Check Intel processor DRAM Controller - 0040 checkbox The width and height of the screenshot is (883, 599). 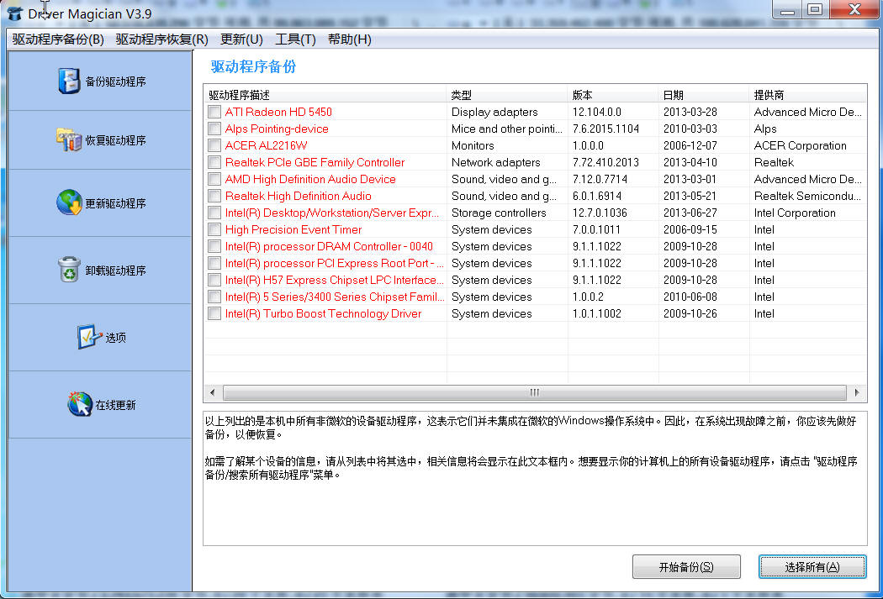tap(214, 246)
